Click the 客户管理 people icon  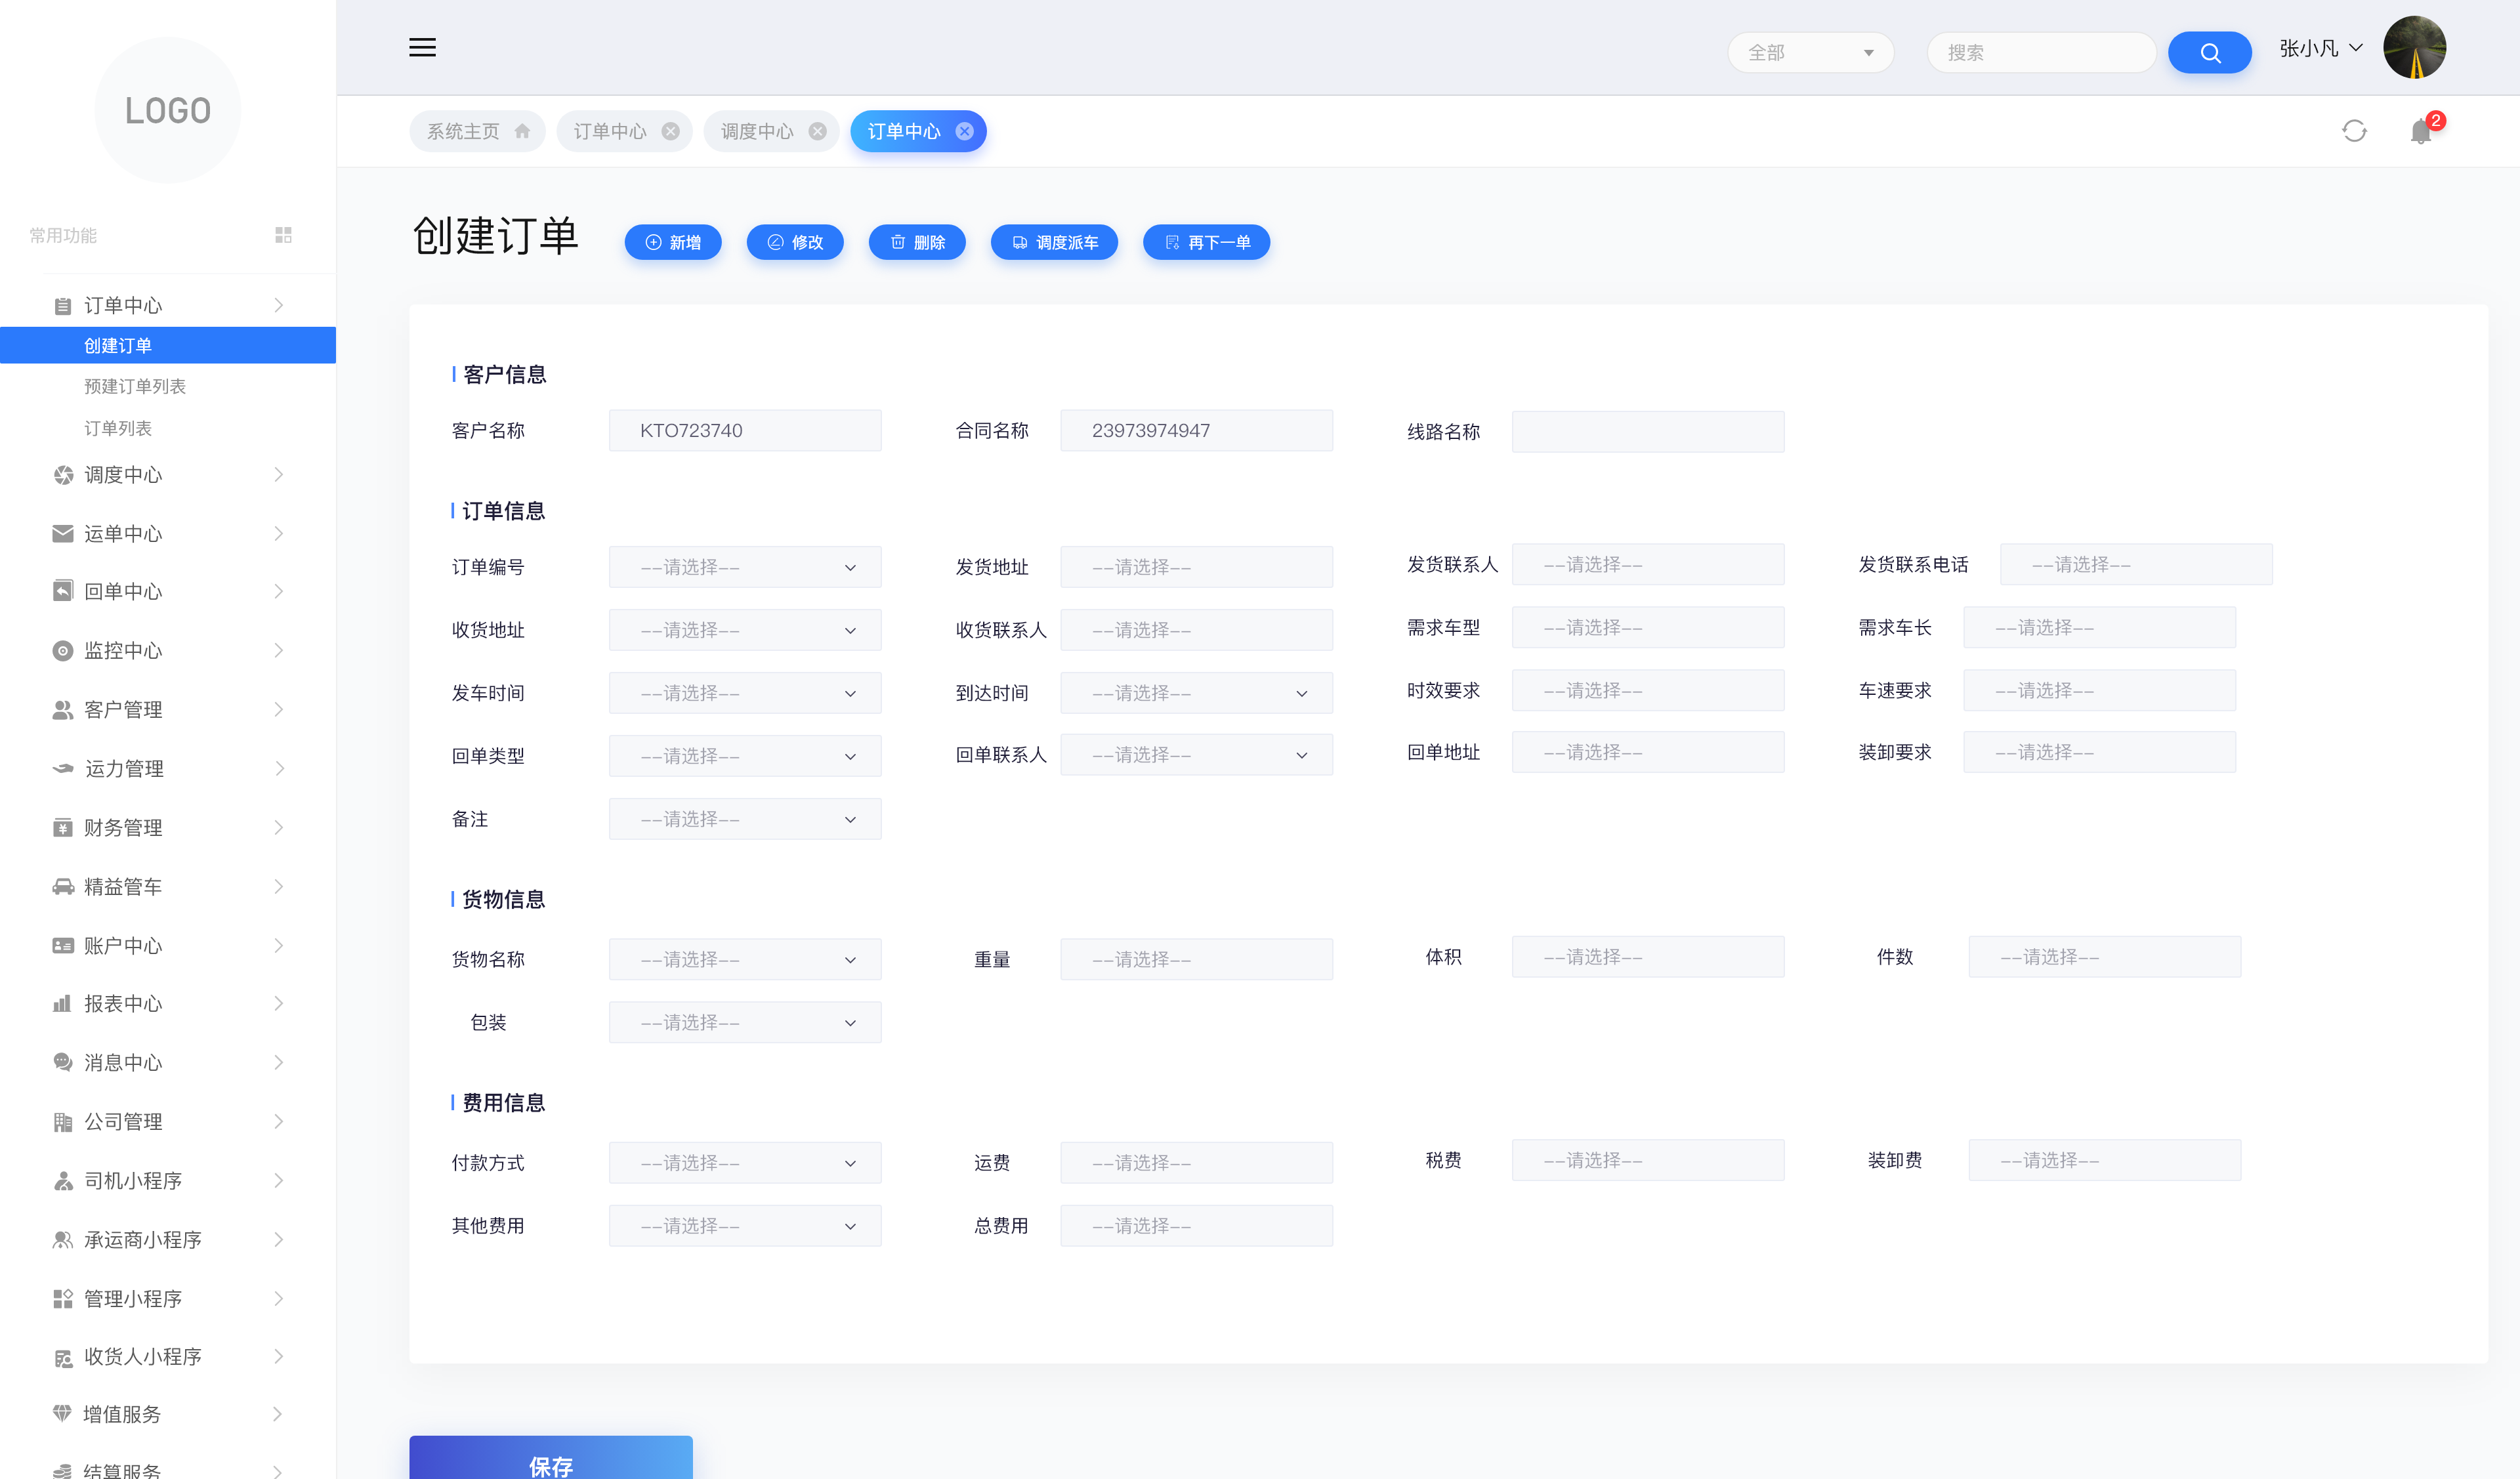pyautogui.click(x=62, y=709)
